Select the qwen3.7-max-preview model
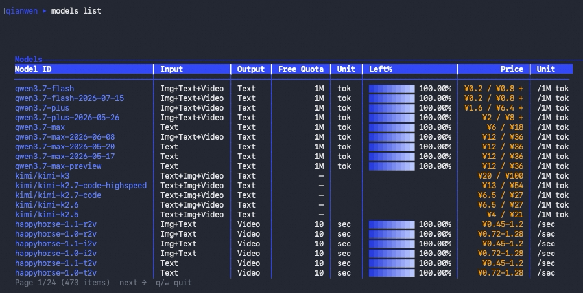 (58, 166)
